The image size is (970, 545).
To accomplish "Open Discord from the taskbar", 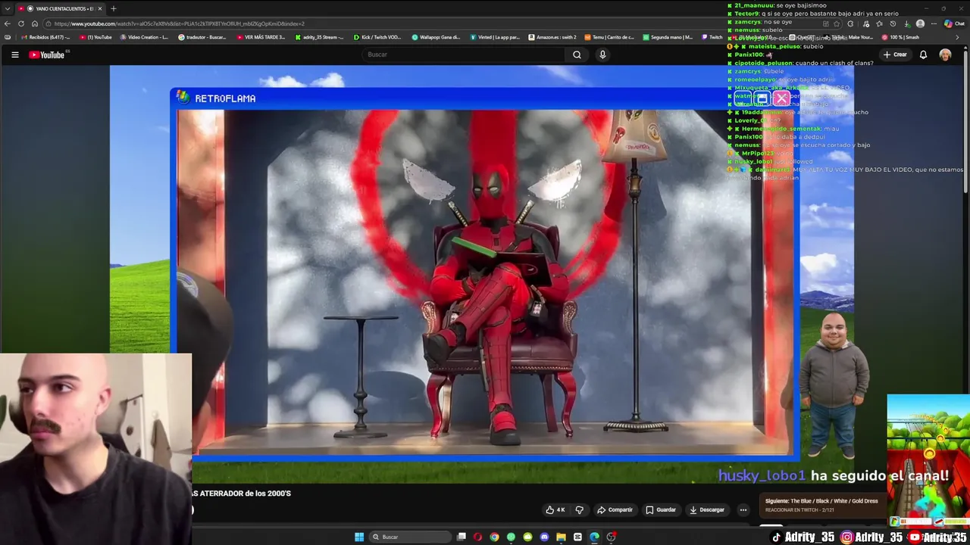I will coord(544,537).
